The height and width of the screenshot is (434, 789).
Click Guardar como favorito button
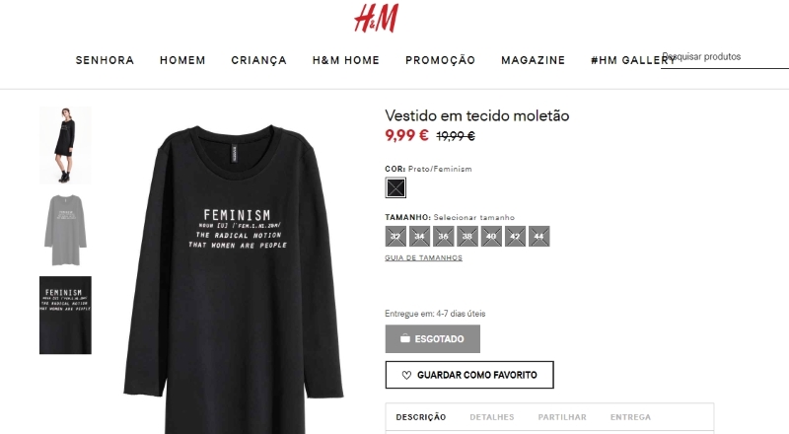point(469,375)
